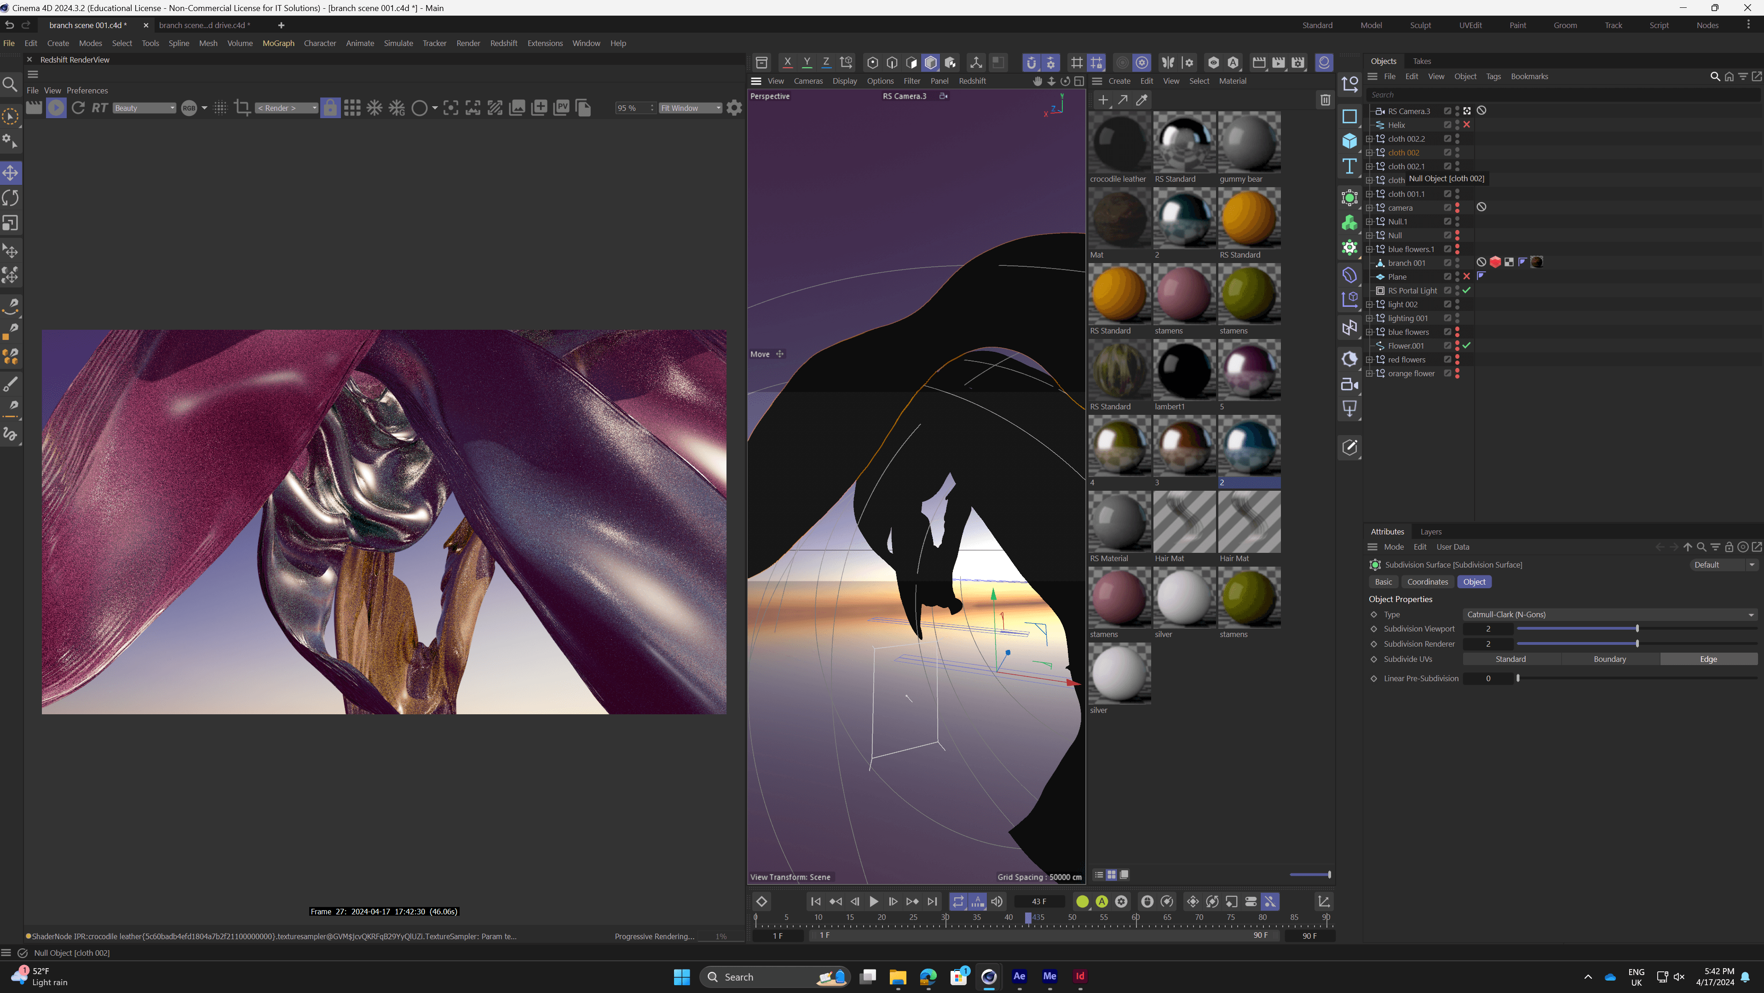Go to start of animation
The image size is (1764, 993).
[x=815, y=901]
